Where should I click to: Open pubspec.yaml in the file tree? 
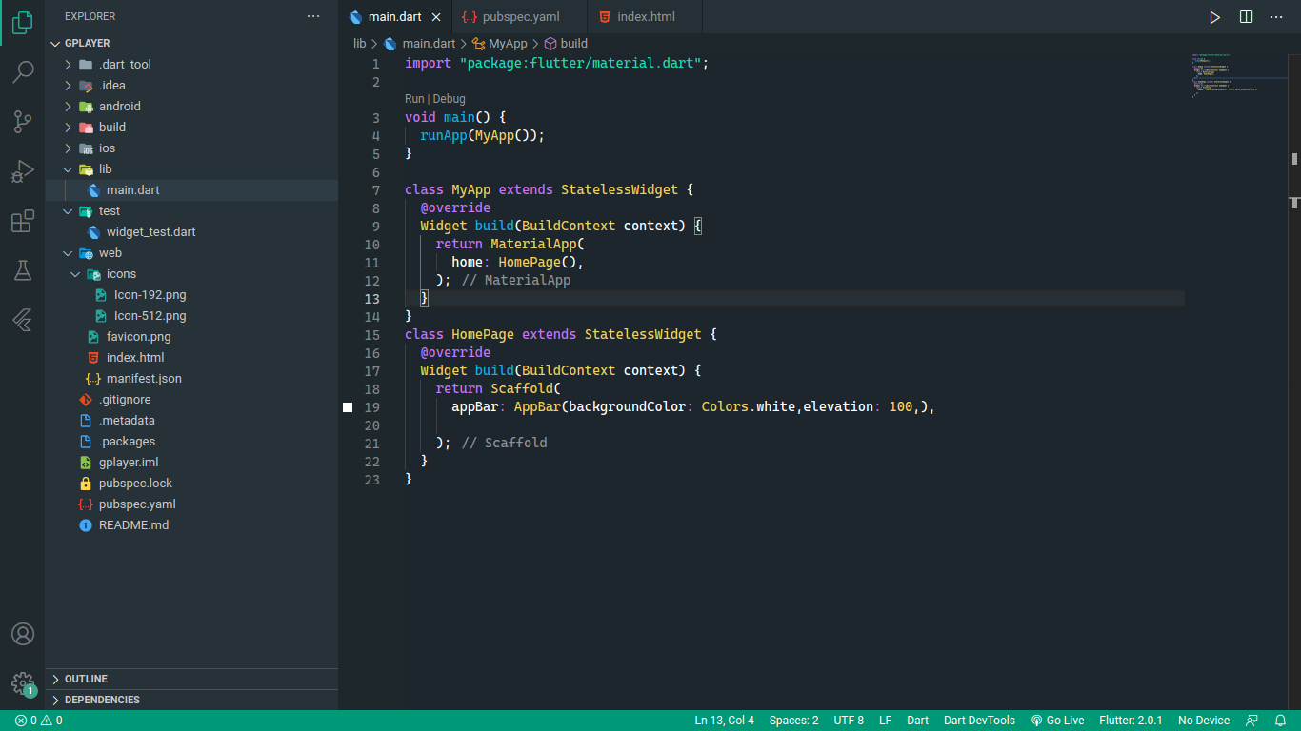click(191, 504)
